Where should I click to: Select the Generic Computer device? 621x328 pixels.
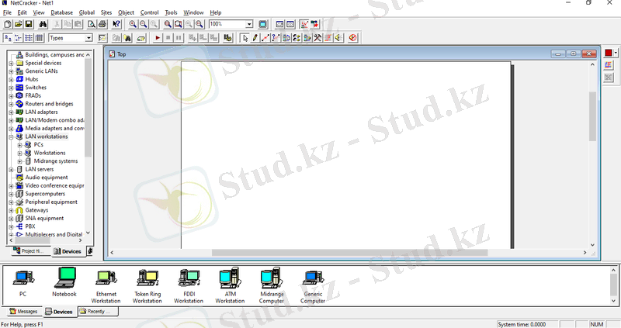pyautogui.click(x=313, y=286)
